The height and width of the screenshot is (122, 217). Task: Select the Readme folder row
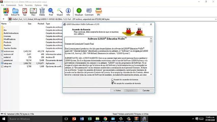pyautogui.click(x=32, y=45)
